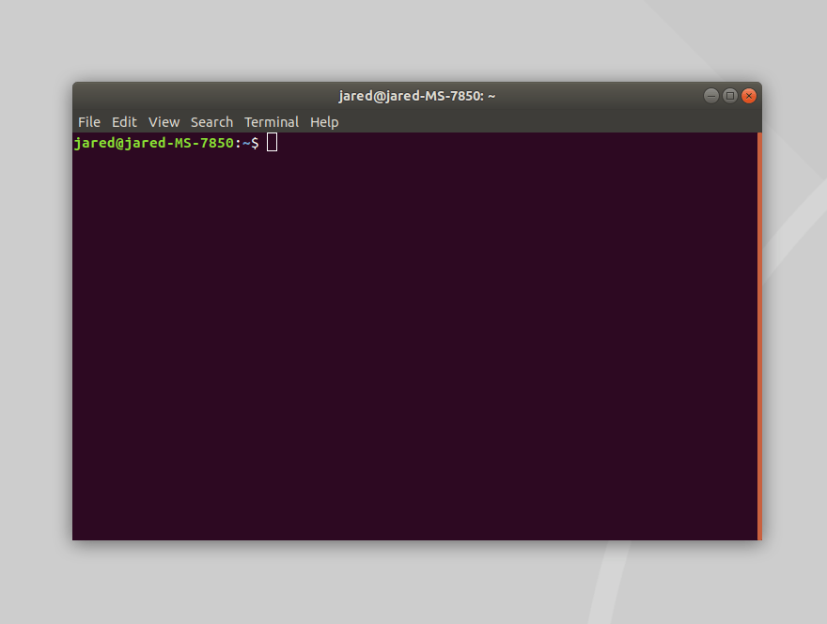Open the Edit menu

point(124,122)
